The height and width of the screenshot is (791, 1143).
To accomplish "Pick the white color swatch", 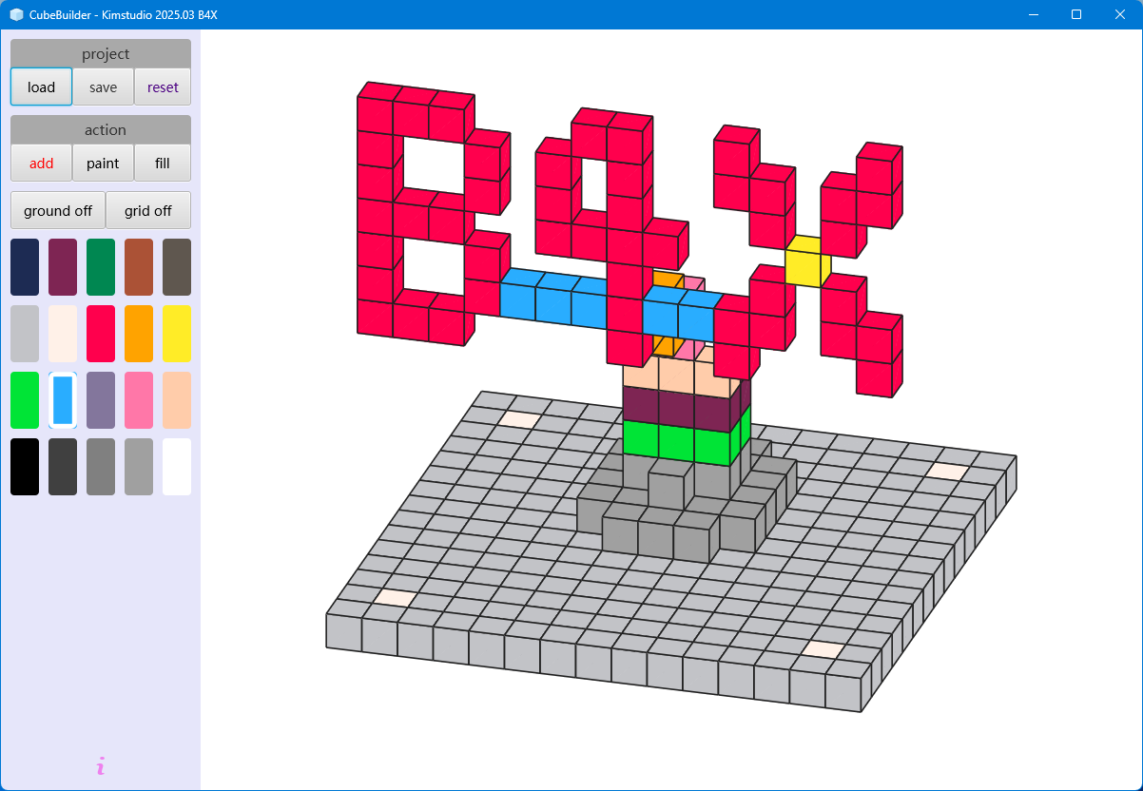I will [177, 467].
